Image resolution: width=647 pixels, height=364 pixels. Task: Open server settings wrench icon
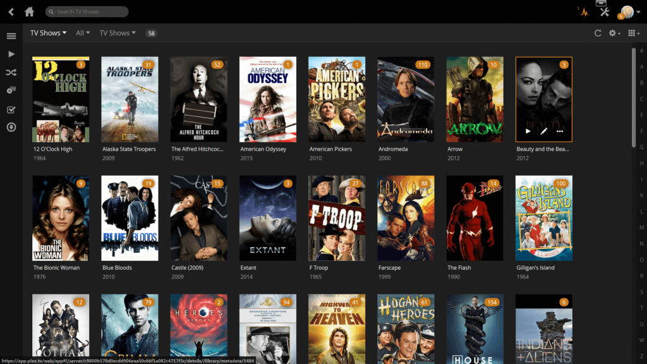pos(605,11)
